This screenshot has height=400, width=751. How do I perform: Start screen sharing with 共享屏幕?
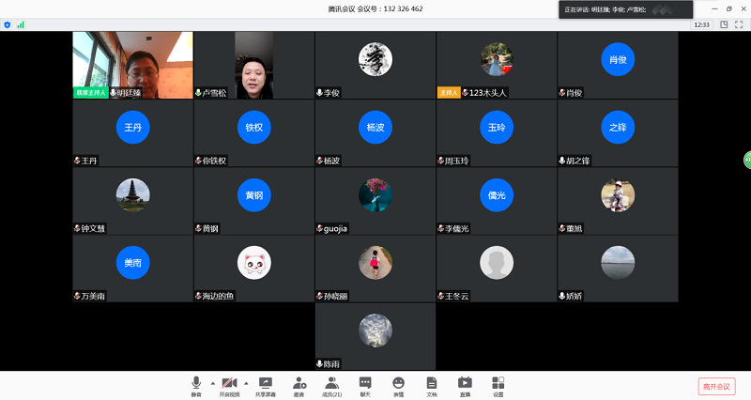coord(266,384)
